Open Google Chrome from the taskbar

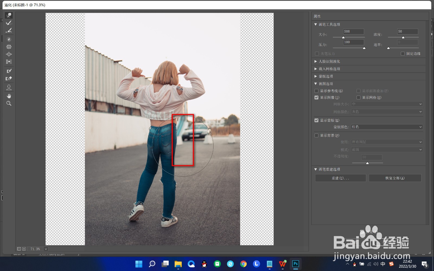243,264
